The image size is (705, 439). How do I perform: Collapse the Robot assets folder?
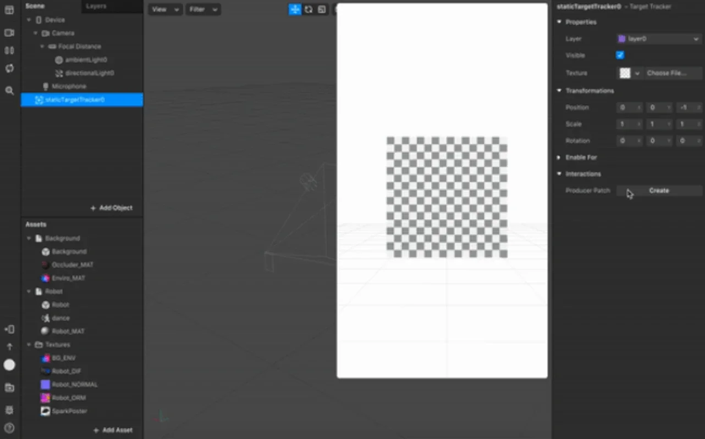pyautogui.click(x=29, y=291)
